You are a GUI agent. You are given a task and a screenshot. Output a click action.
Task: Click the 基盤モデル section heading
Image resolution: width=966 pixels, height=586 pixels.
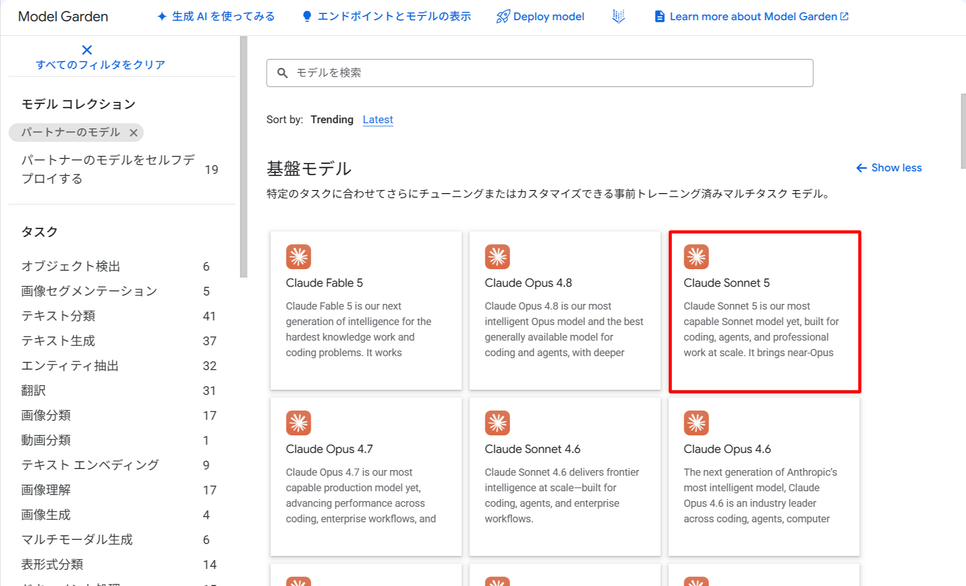(309, 169)
